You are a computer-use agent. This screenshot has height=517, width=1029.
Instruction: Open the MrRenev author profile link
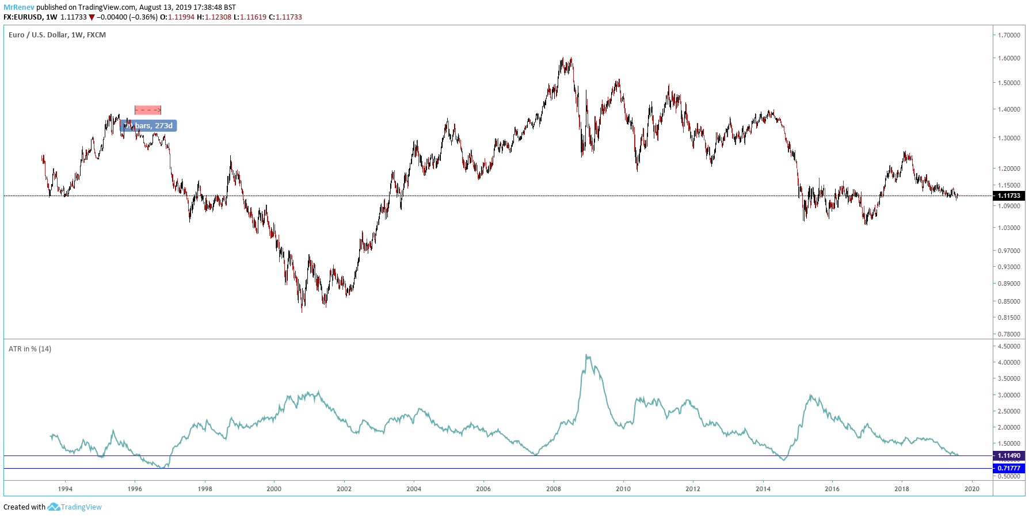[19, 7]
